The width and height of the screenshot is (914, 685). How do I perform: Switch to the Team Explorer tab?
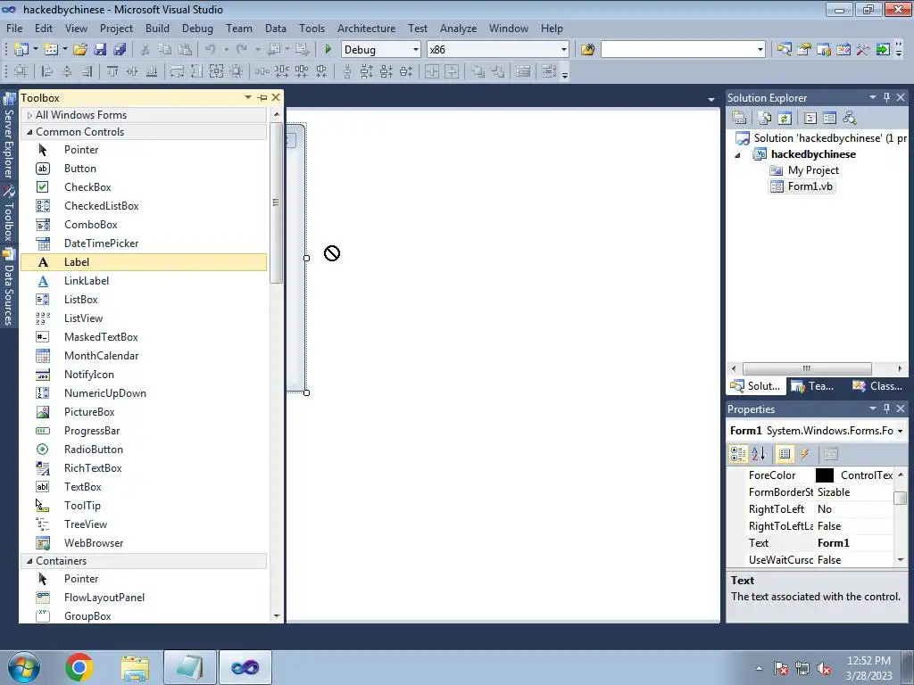click(x=812, y=386)
